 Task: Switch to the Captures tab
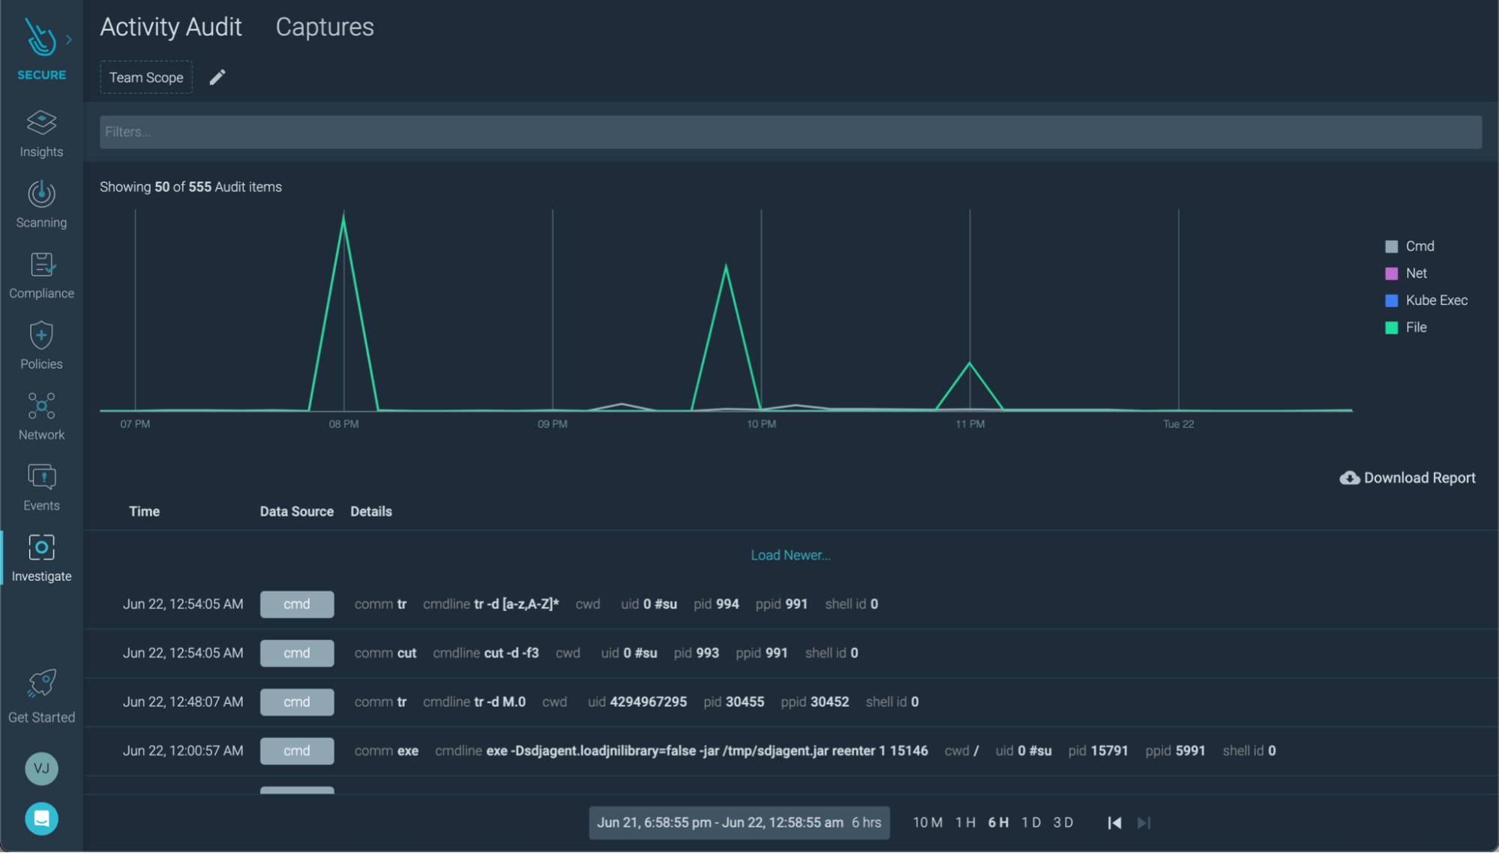click(324, 27)
